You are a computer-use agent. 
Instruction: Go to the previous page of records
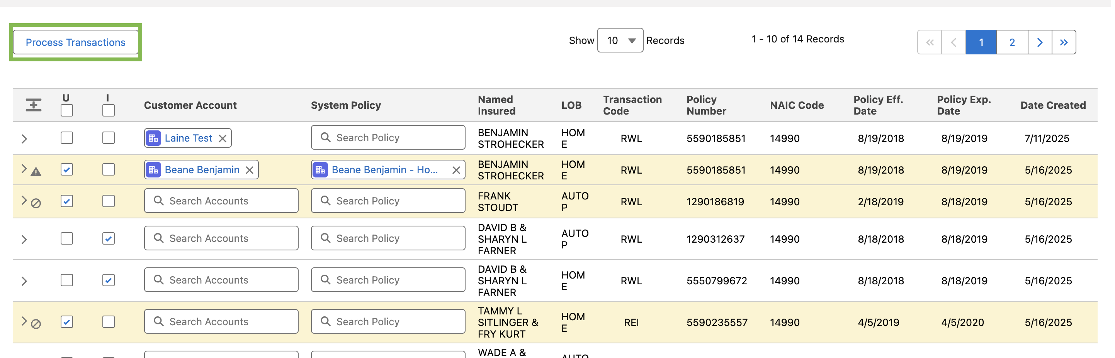pos(954,42)
